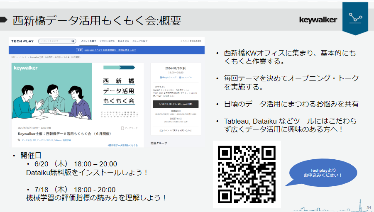Click the icsファイル calendar link
Screen dimensions: 374x212
point(185,77)
